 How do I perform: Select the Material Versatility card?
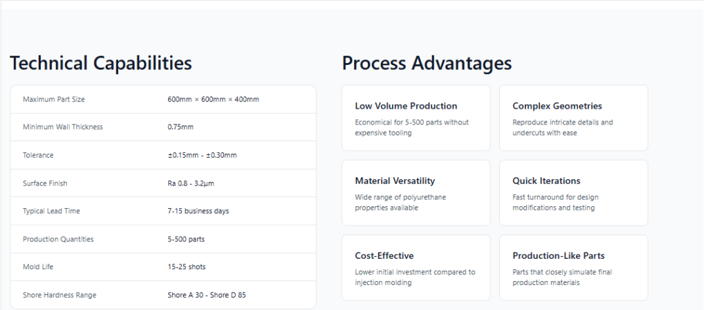pos(416,192)
